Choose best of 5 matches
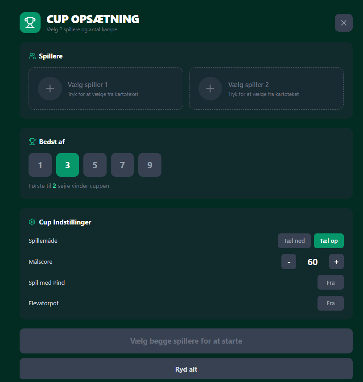Image resolution: width=363 pixels, height=382 pixels. click(95, 165)
